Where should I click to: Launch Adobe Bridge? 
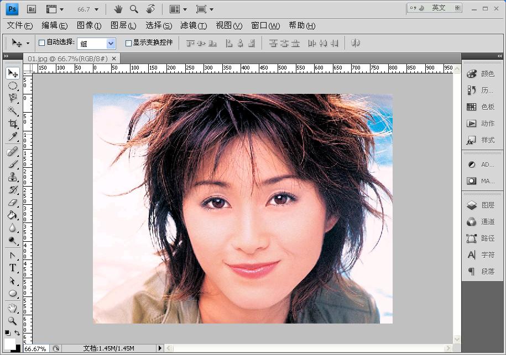click(32, 9)
